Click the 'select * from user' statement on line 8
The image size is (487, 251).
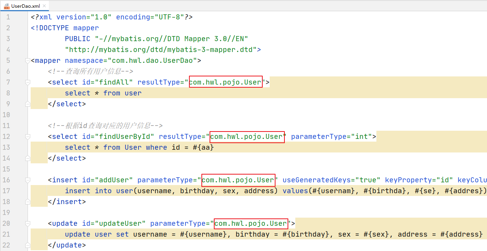pyautogui.click(x=103, y=93)
